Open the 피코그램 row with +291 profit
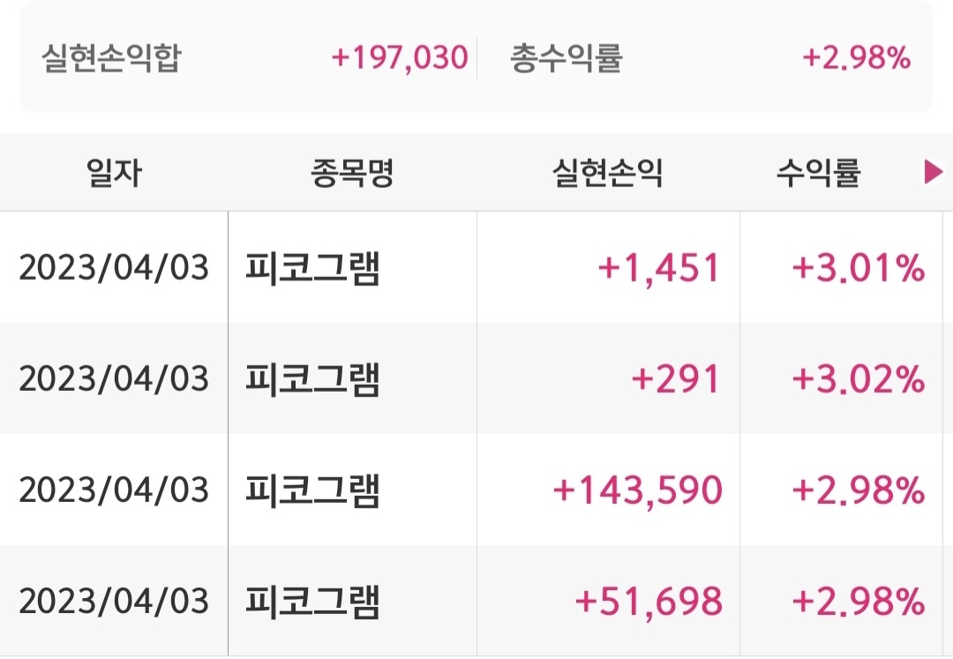Image resolution: width=953 pixels, height=659 pixels. coord(476,378)
